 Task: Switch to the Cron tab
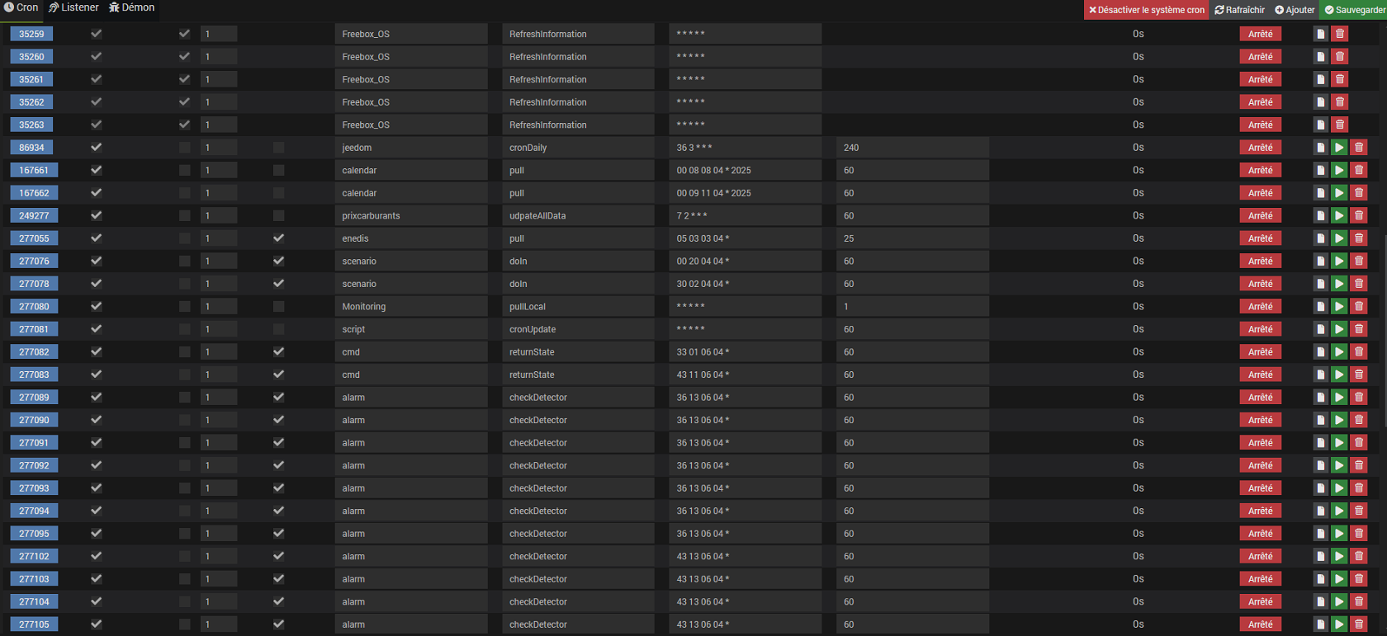point(21,7)
